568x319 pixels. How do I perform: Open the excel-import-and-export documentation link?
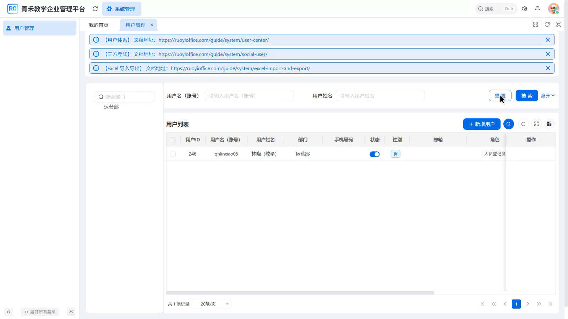click(x=240, y=68)
